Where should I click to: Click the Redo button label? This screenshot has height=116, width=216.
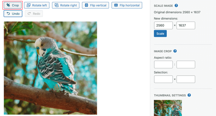pyautogui.click(x=37, y=14)
